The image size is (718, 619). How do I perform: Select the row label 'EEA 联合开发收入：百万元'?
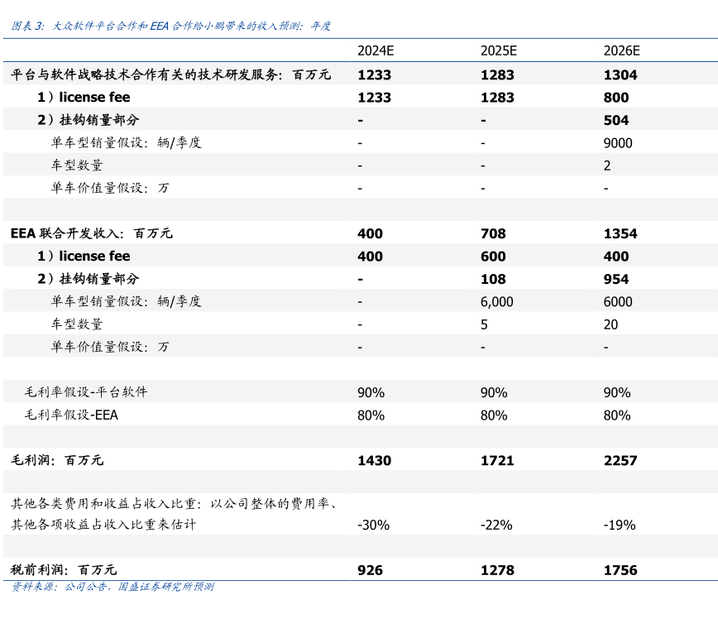click(92, 233)
